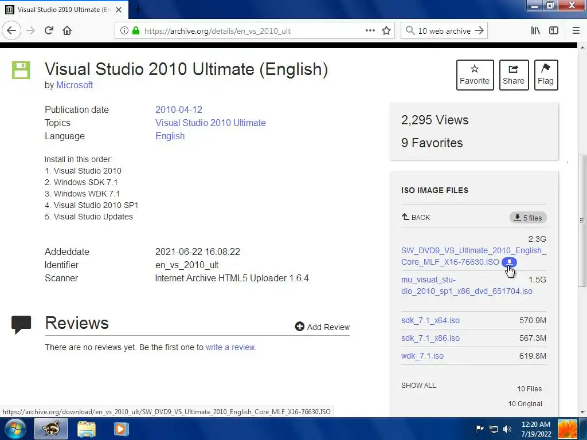The width and height of the screenshot is (587, 440).
Task: Click the '10 Original' count text
Action: pos(525,404)
